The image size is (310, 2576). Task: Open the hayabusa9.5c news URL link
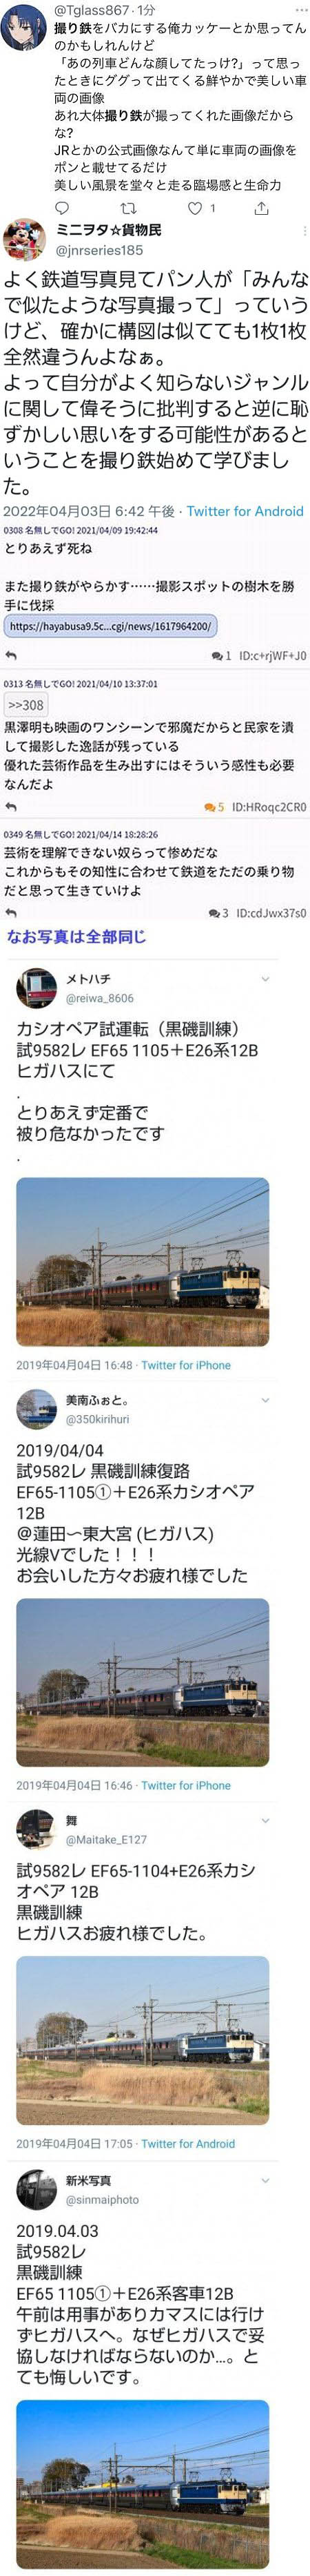[x=111, y=626]
